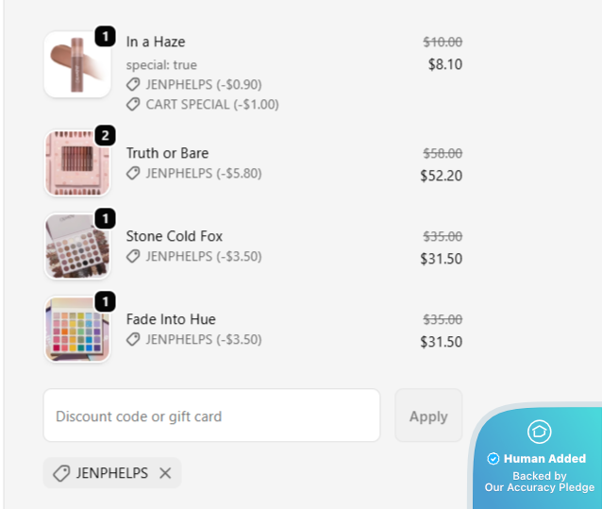Click the Fade Into Hue $31.50 price
Image resolution: width=602 pixels, height=509 pixels.
click(x=442, y=341)
